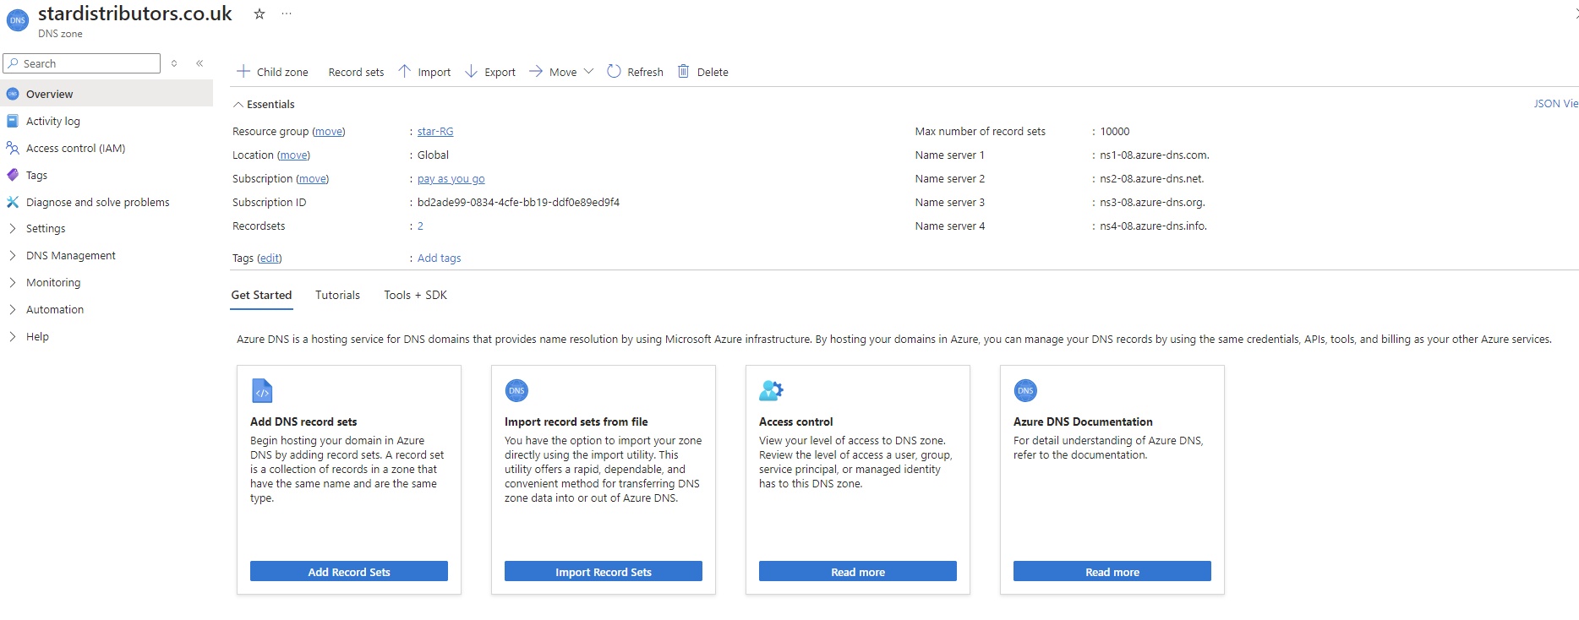This screenshot has width=1579, height=620.
Task: Click the Import Record Sets button
Action: pos(604,572)
